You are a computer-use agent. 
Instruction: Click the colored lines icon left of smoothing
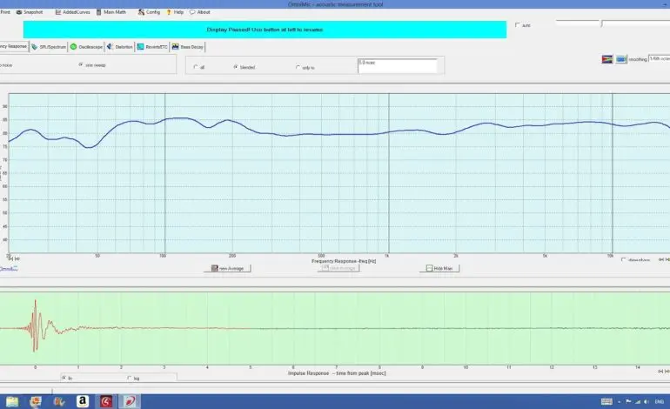(x=607, y=59)
